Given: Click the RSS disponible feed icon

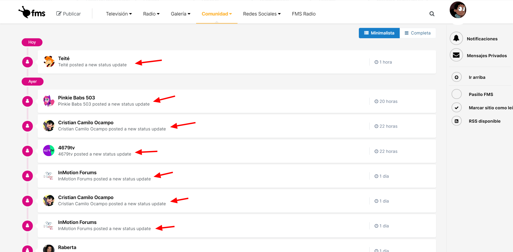Looking at the screenshot, I should pos(457,121).
